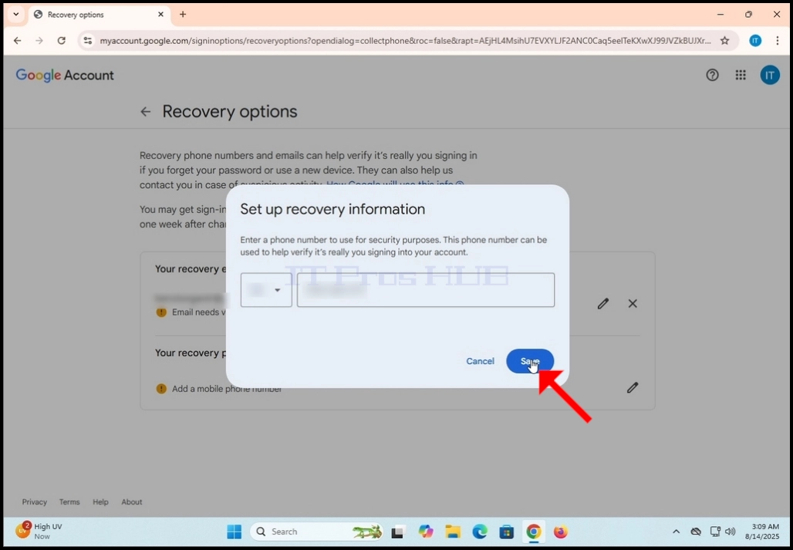Edit the recovery phone with pencil icon
This screenshot has height=550, width=793.
[x=633, y=388]
